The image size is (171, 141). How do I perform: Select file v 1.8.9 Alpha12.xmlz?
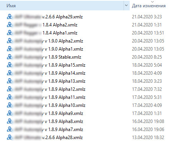click(x=46, y=89)
